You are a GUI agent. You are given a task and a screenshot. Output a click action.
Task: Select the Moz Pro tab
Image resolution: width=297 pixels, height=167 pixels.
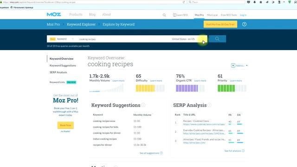click(x=199, y=15)
